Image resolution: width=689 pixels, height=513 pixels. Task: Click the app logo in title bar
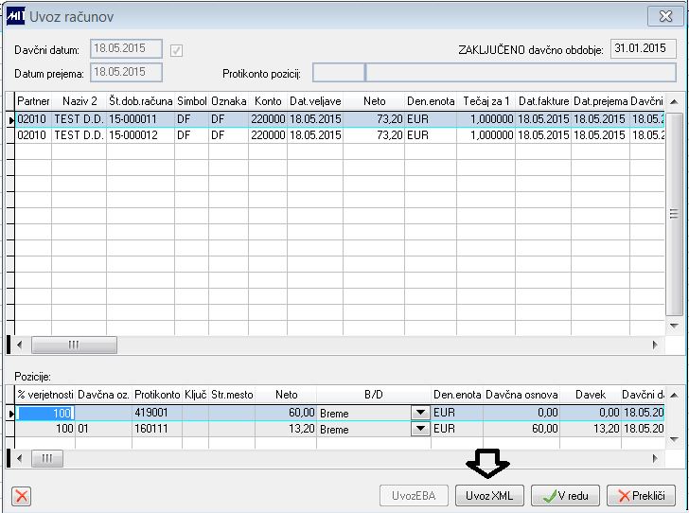[x=16, y=16]
